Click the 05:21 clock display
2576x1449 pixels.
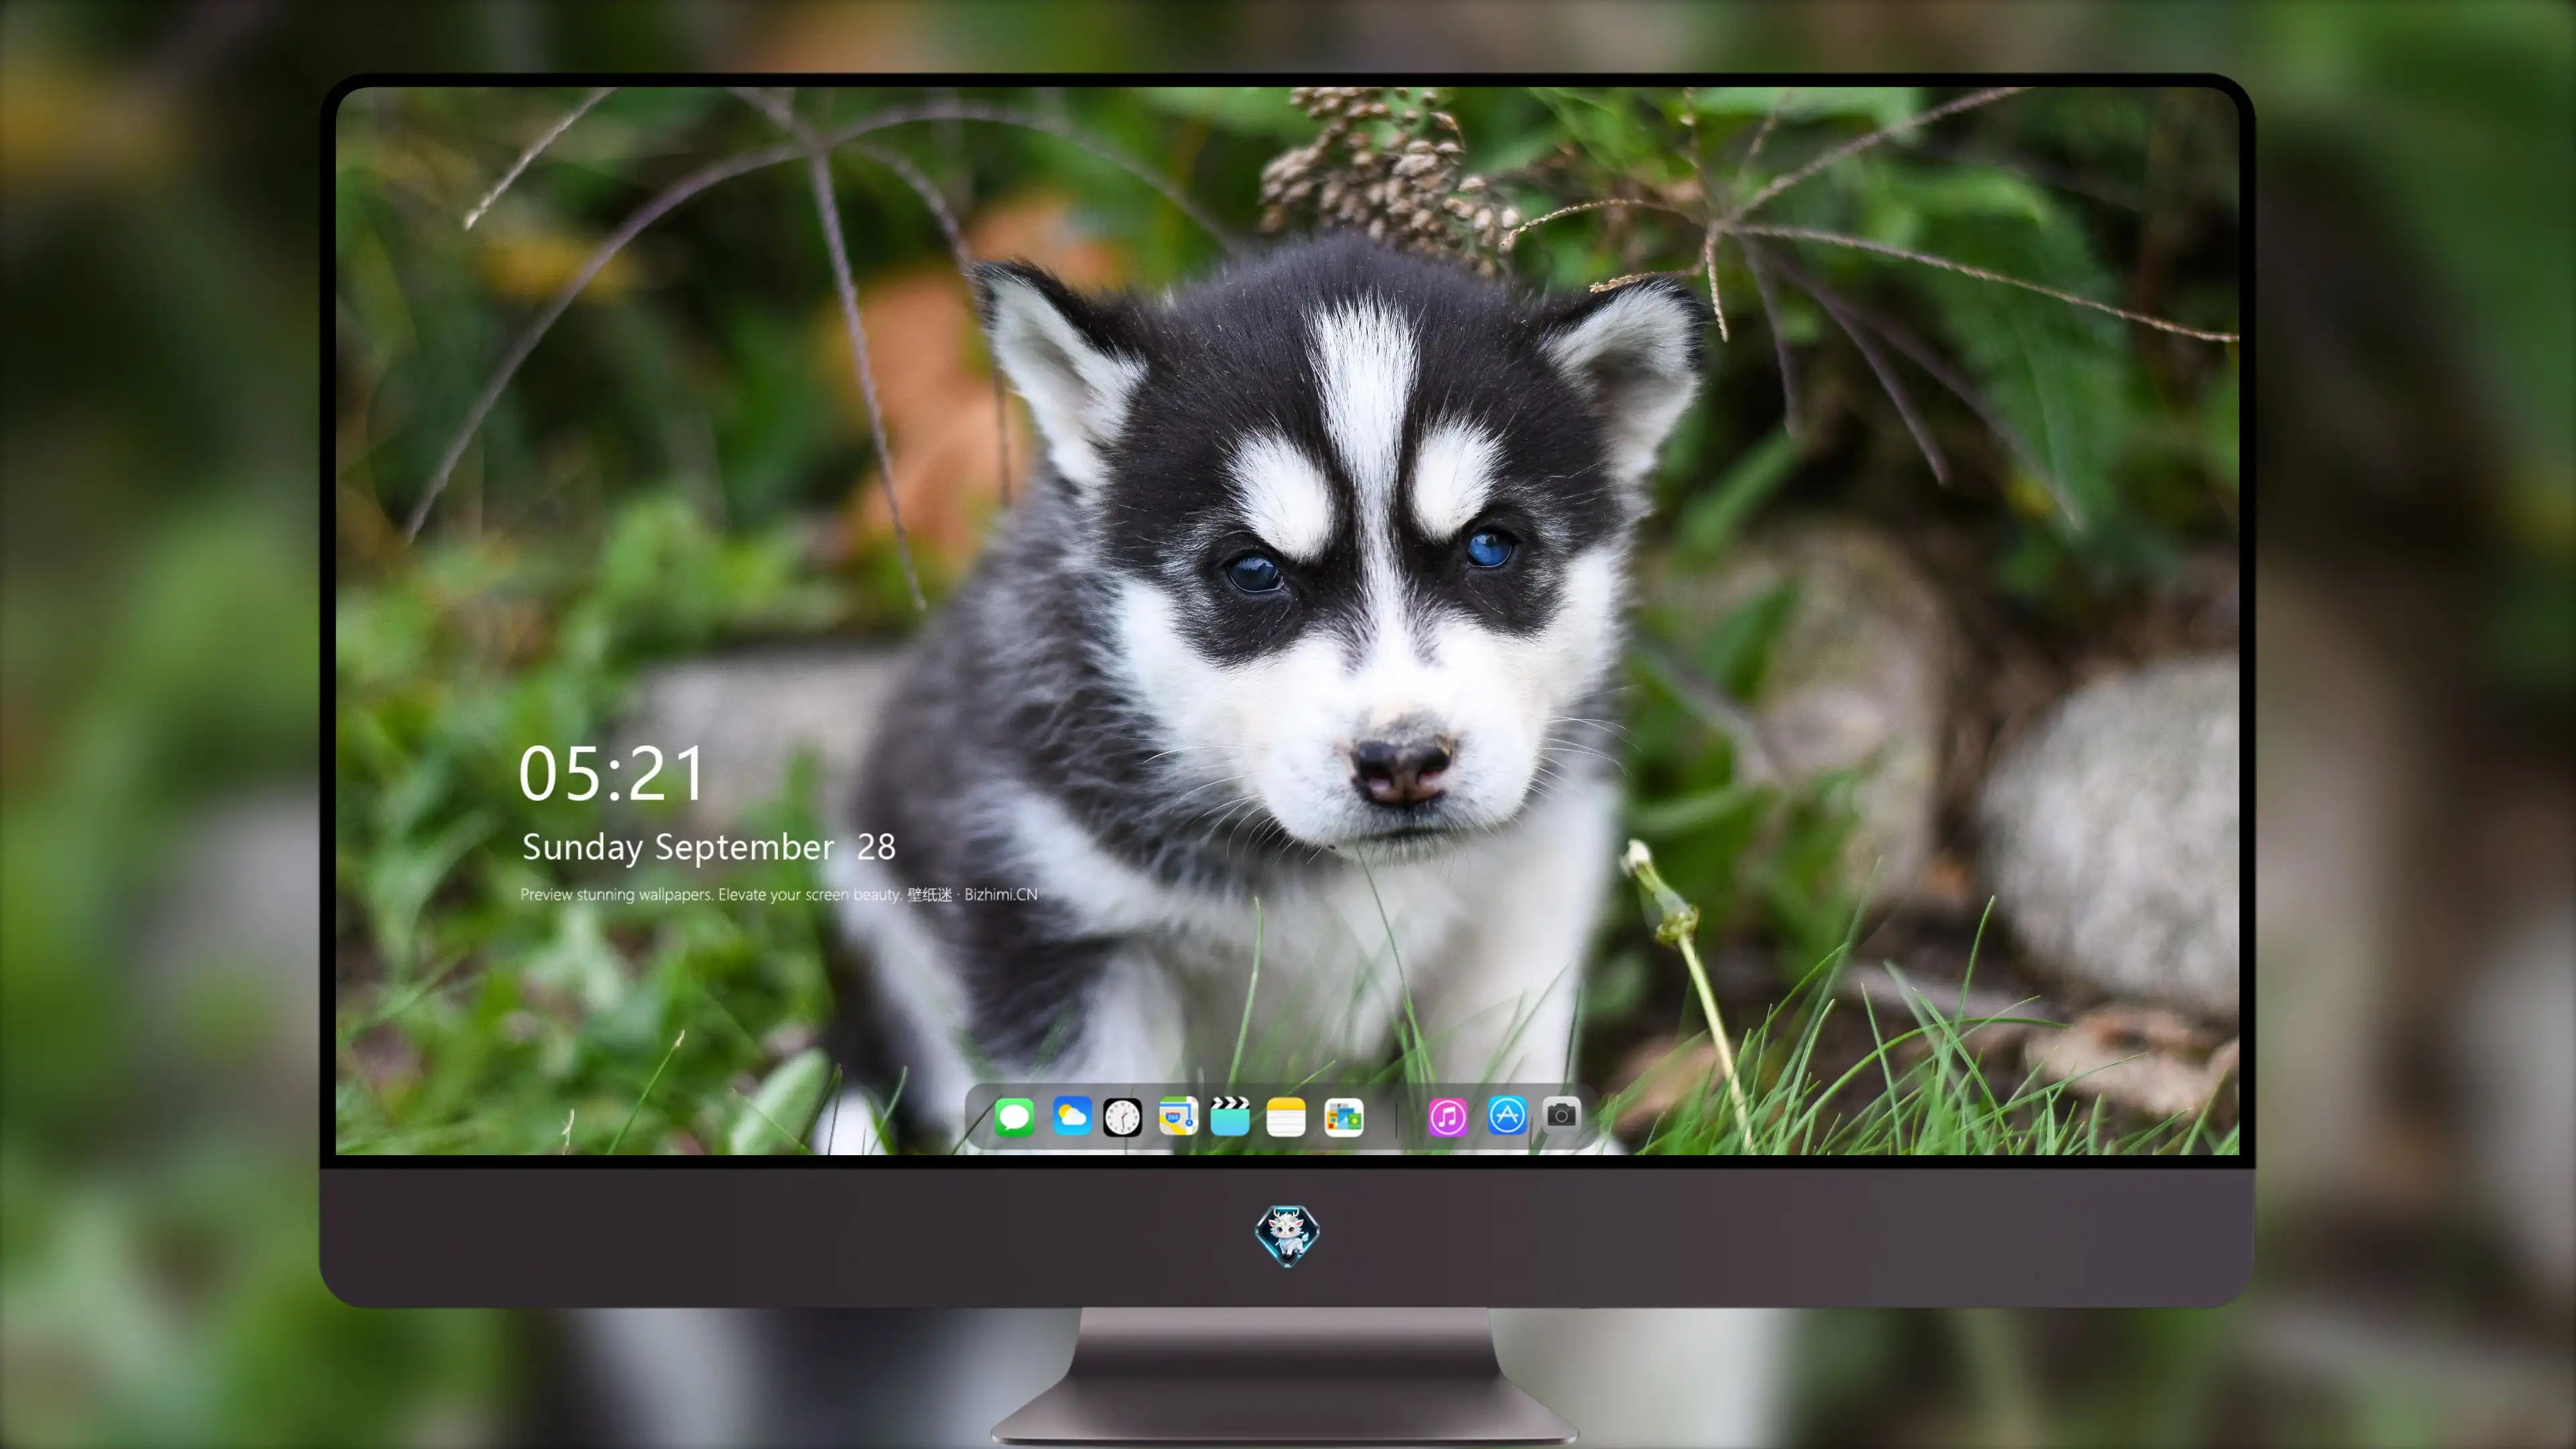point(612,774)
